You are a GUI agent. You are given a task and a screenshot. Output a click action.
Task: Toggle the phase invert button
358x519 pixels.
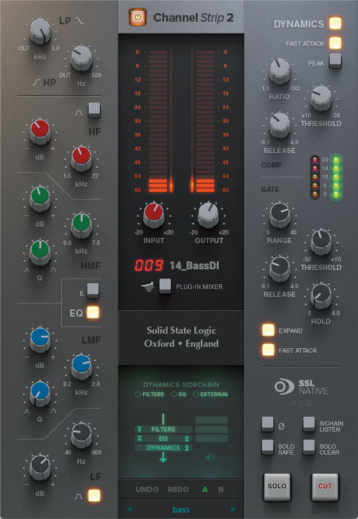(x=267, y=424)
